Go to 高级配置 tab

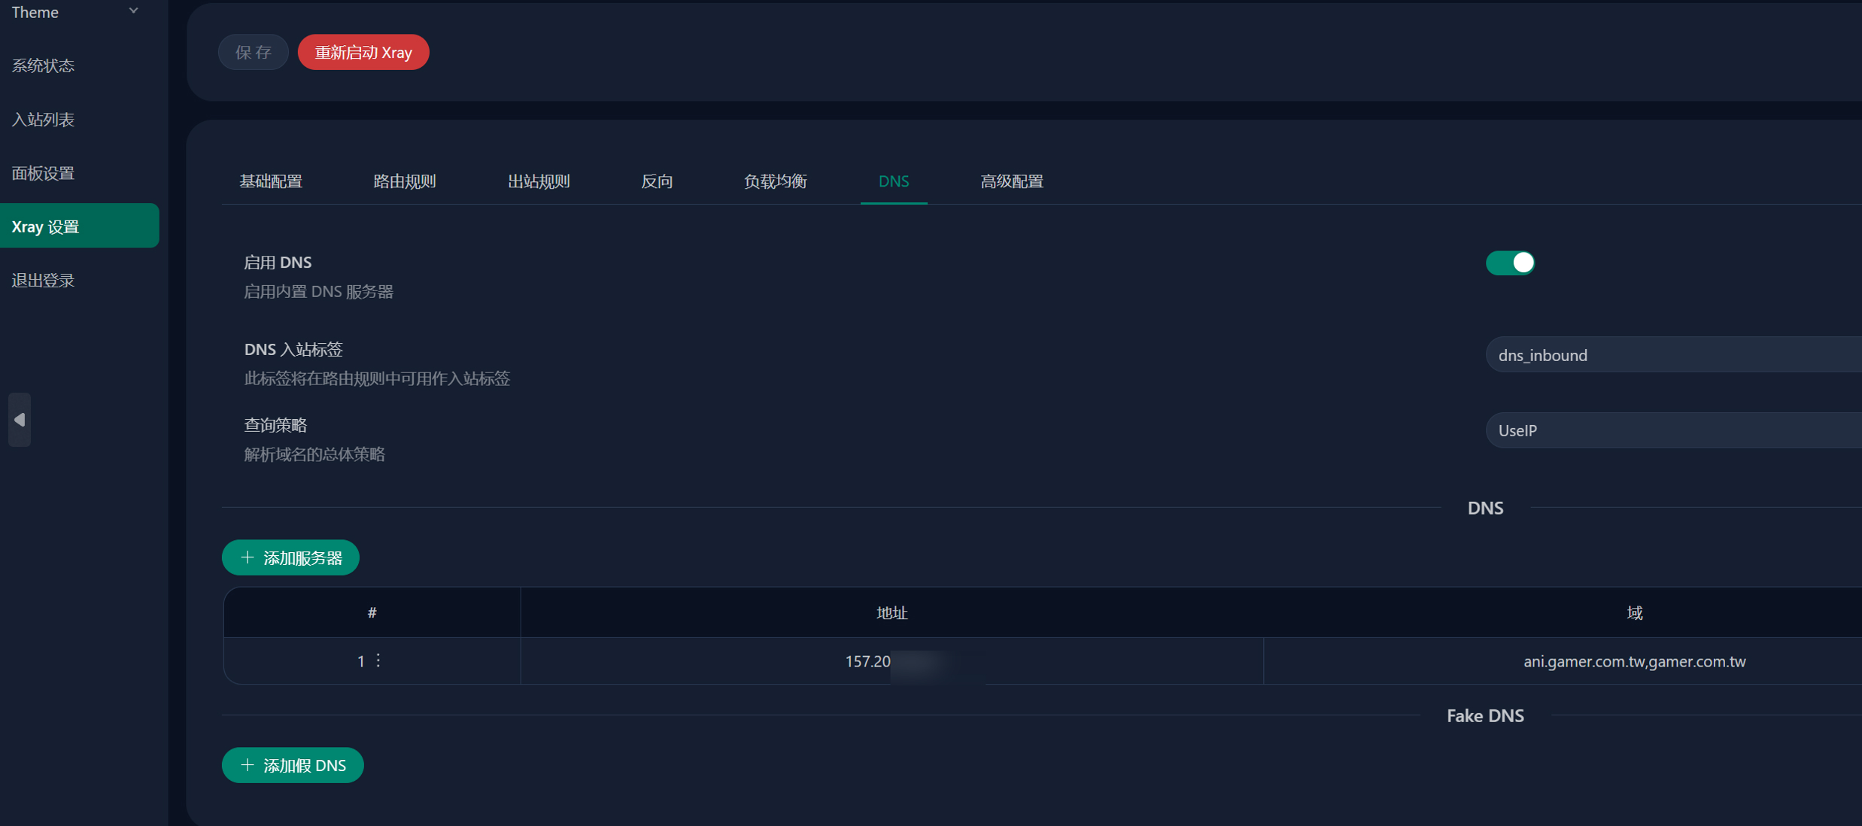pos(1011,181)
